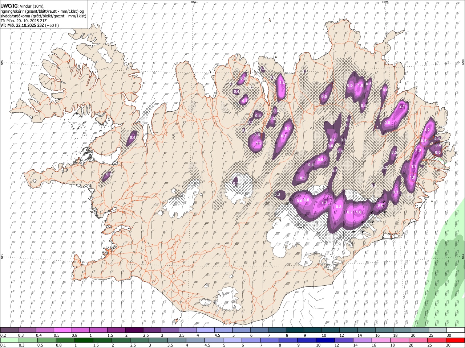Pick the darkest purple swatch after 2 on top scale

(x=134, y=330)
